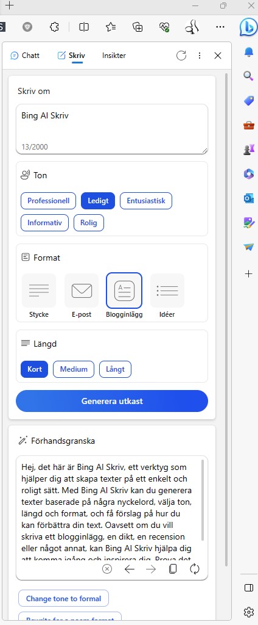Select the Professionell tone option
Image resolution: width=258 pixels, height=625 pixels.
[49, 201]
